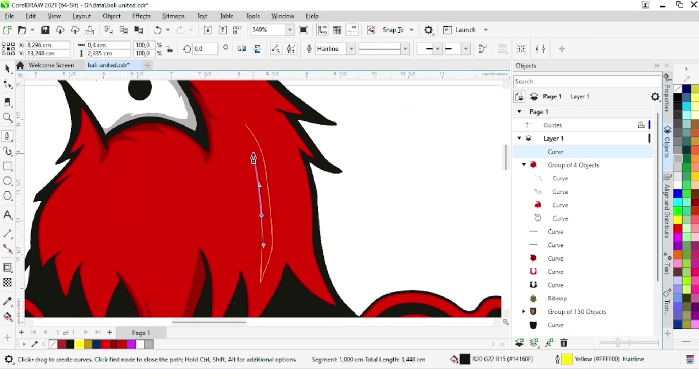Image resolution: width=699 pixels, height=369 pixels.
Task: Open the Window menu
Action: pyautogui.click(x=282, y=16)
